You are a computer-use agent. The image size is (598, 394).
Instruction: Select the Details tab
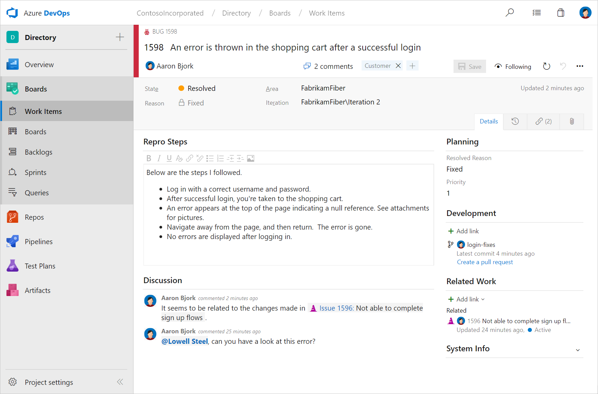(x=489, y=121)
